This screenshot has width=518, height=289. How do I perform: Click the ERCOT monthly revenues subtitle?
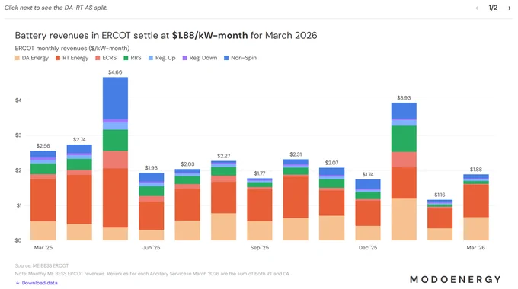pyautogui.click(x=72, y=48)
